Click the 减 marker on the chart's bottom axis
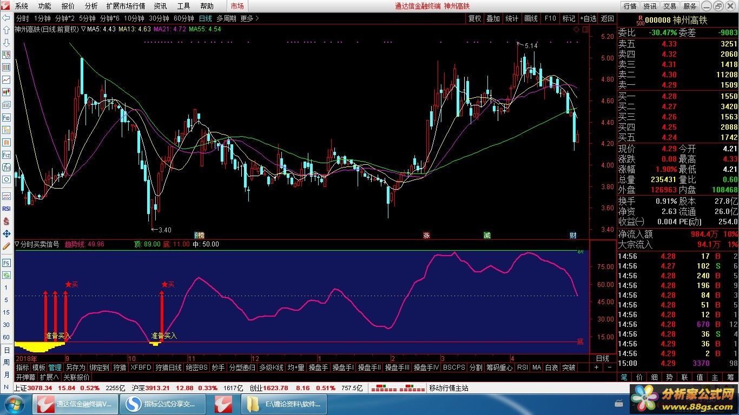739x415 pixels. coord(487,236)
